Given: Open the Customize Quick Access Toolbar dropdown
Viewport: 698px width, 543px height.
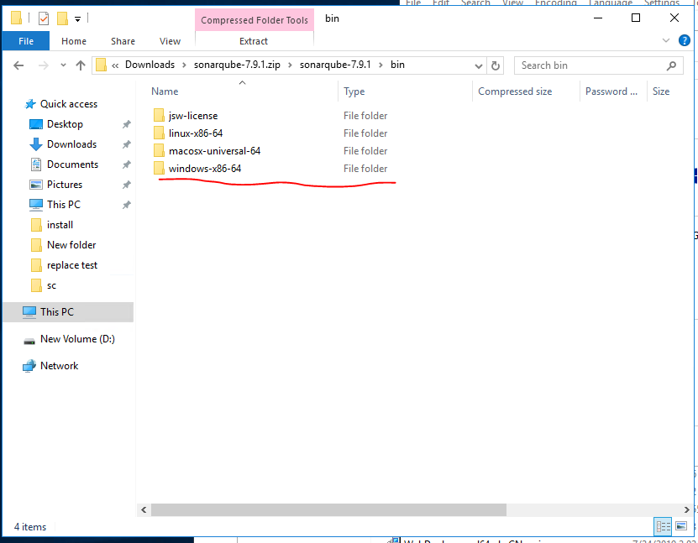Looking at the screenshot, I should pyautogui.click(x=77, y=19).
